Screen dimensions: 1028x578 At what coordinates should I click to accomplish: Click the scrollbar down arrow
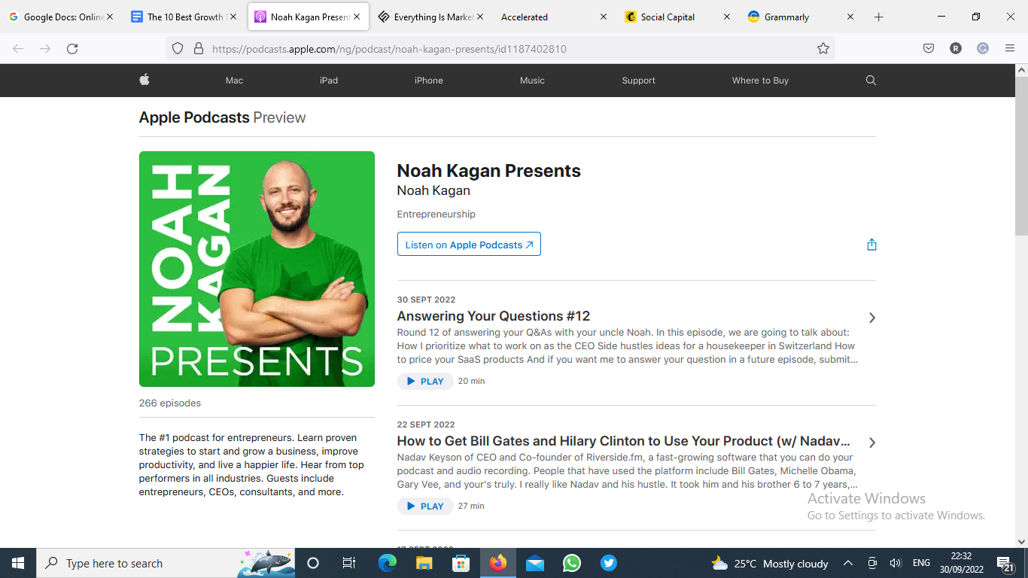(1021, 541)
